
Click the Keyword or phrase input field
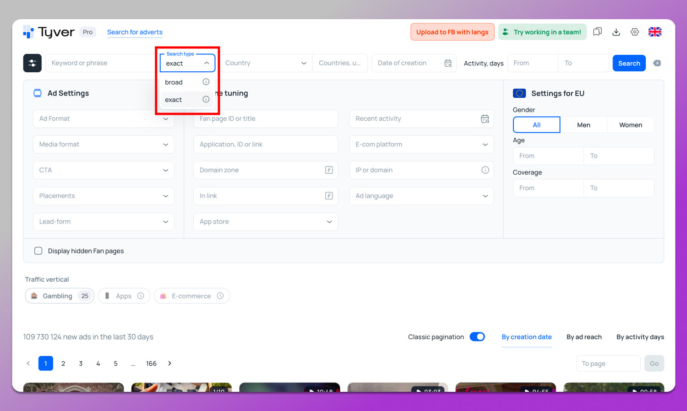[x=101, y=63]
